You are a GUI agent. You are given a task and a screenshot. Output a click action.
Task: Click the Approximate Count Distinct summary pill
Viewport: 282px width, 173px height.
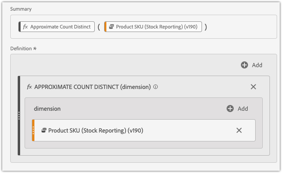56,27
